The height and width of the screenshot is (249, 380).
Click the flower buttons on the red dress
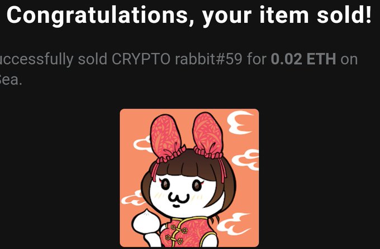tap(178, 233)
